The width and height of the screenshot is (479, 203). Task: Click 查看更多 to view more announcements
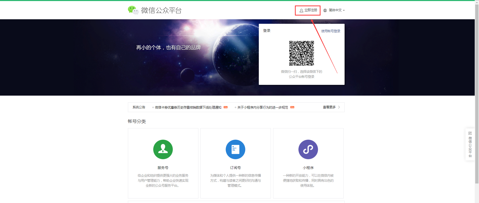pos(329,107)
